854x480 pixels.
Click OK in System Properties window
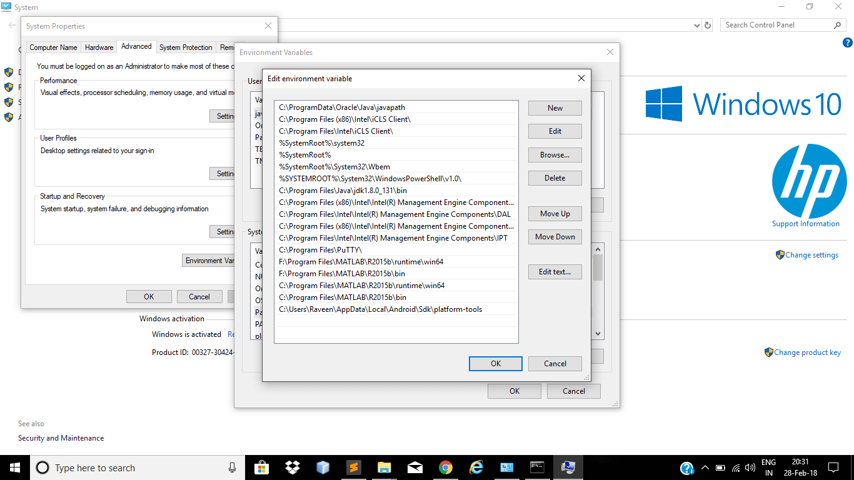149,297
